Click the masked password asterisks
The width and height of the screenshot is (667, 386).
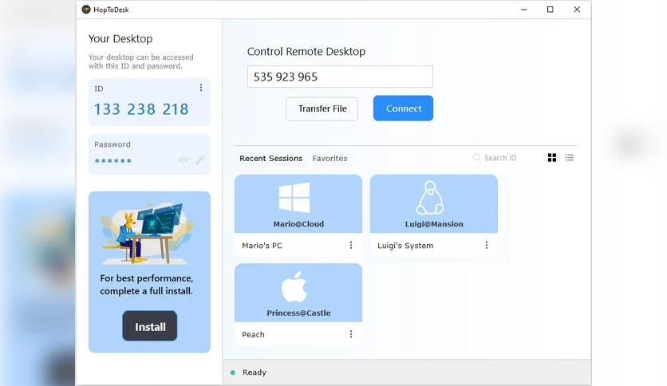113,160
